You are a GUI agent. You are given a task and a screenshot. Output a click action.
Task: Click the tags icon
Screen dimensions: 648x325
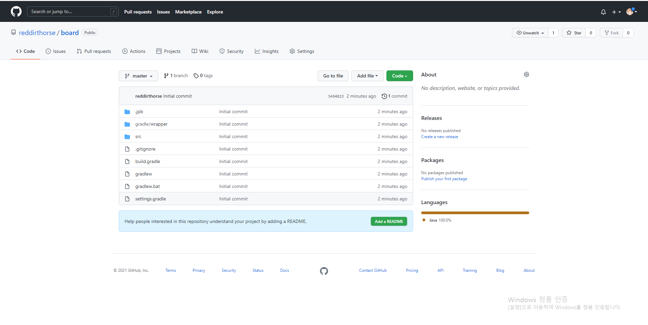click(x=196, y=76)
